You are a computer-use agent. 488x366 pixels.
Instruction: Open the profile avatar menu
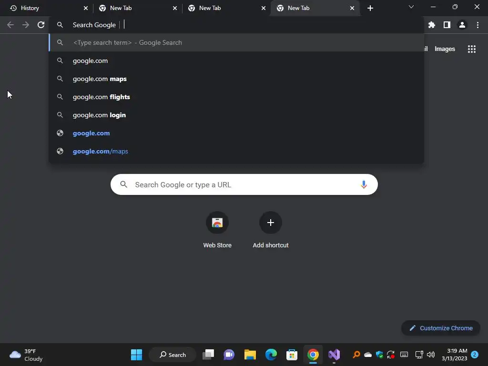[462, 25]
